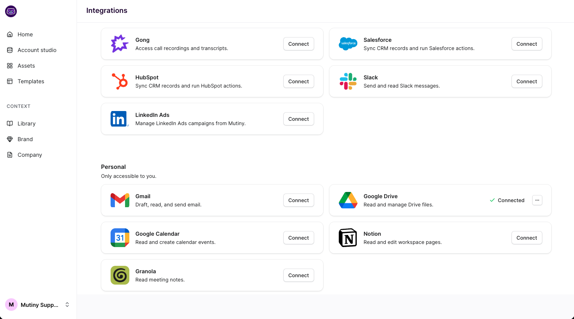The height and width of the screenshot is (319, 574).
Task: Connect the Gmail integration
Action: [299, 200]
